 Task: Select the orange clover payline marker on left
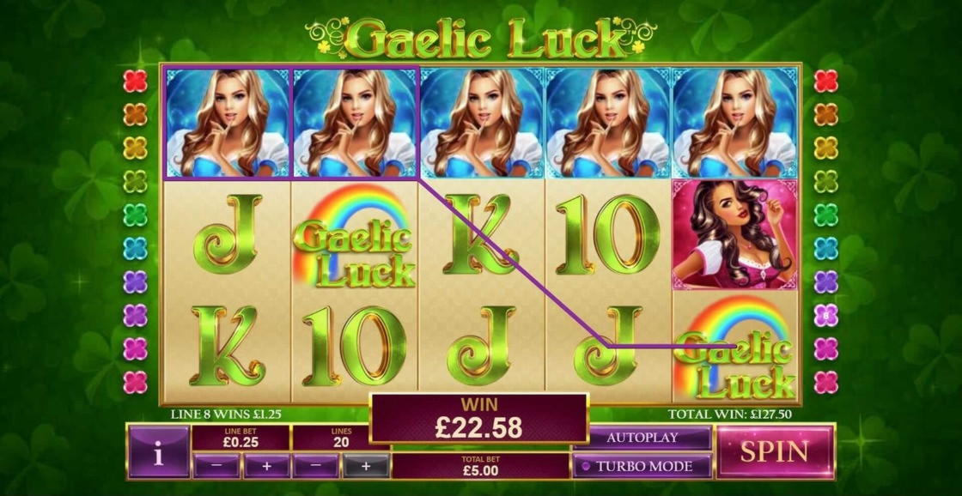[x=135, y=115]
